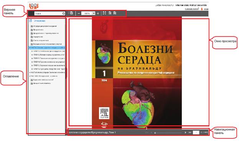
Task: Click the underlined link left of the user icon
Action: point(191,9)
